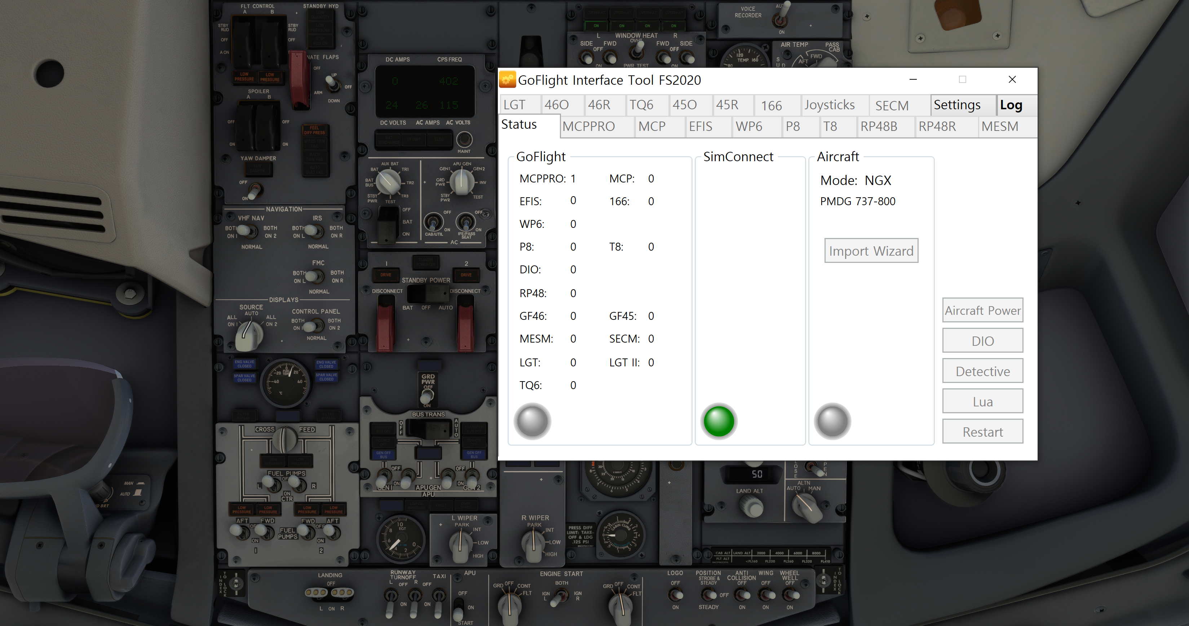
Task: Open the DIO button
Action: click(983, 341)
